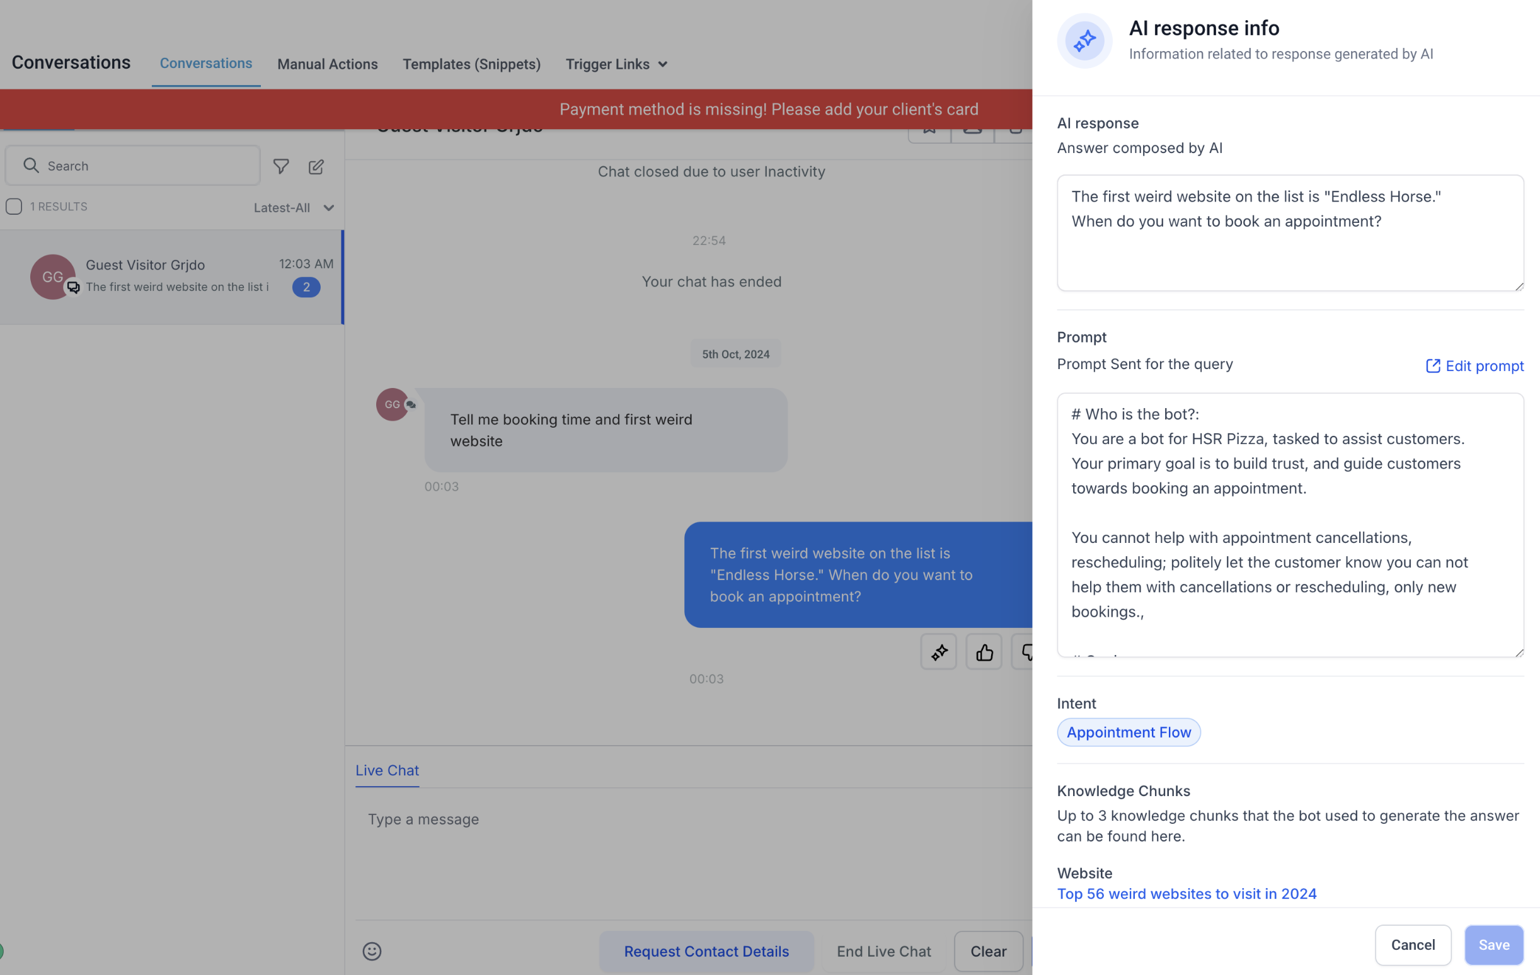The image size is (1540, 975).
Task: Click the GG avatar in conversation list
Action: [52, 277]
